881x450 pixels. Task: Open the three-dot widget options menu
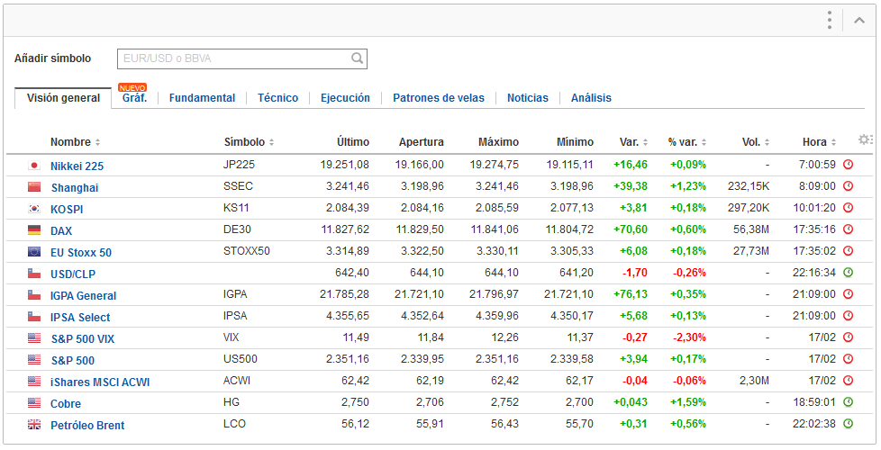point(830,20)
